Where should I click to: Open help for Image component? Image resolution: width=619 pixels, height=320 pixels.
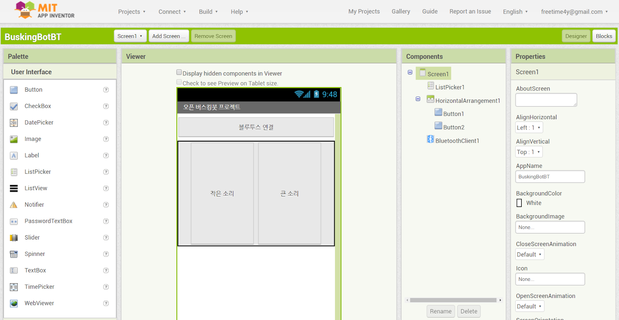coord(106,139)
